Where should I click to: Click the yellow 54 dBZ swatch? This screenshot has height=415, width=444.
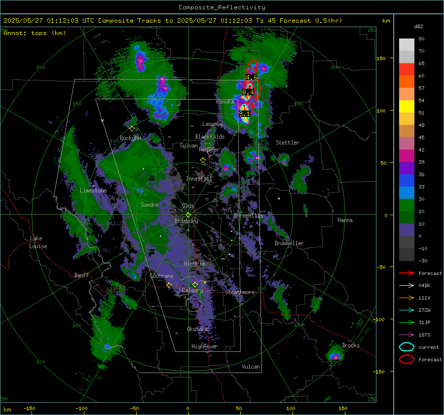(x=407, y=106)
